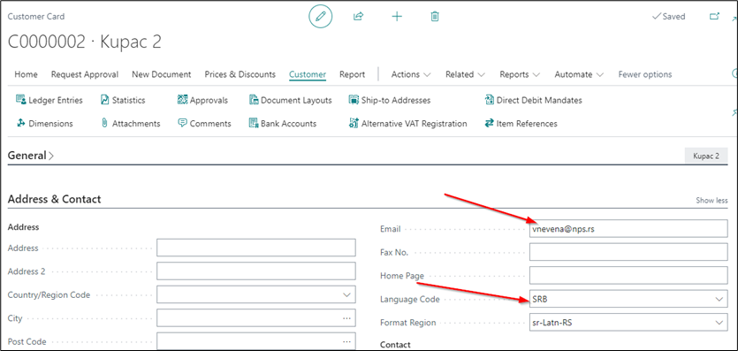Click the Address 2 input field
Image resolution: width=738 pixels, height=351 pixels.
click(x=256, y=271)
